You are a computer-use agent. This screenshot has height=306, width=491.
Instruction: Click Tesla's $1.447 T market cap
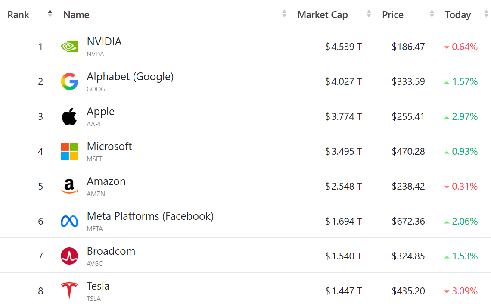click(x=344, y=291)
